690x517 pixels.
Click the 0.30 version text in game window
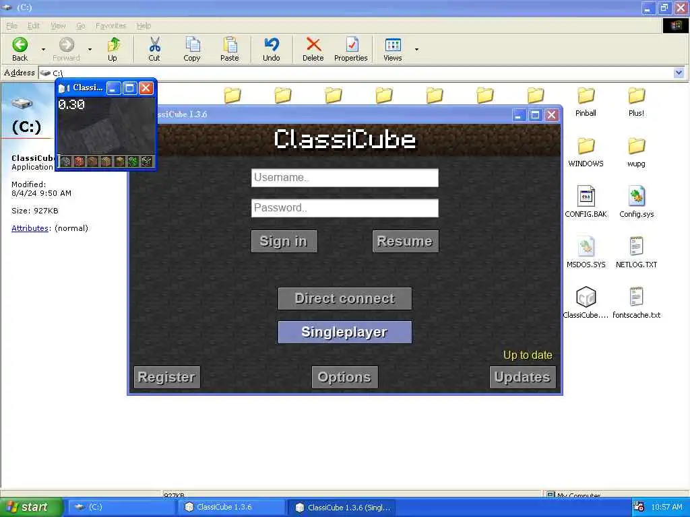71,104
